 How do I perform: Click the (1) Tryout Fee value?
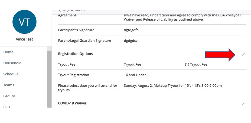pos(196,65)
